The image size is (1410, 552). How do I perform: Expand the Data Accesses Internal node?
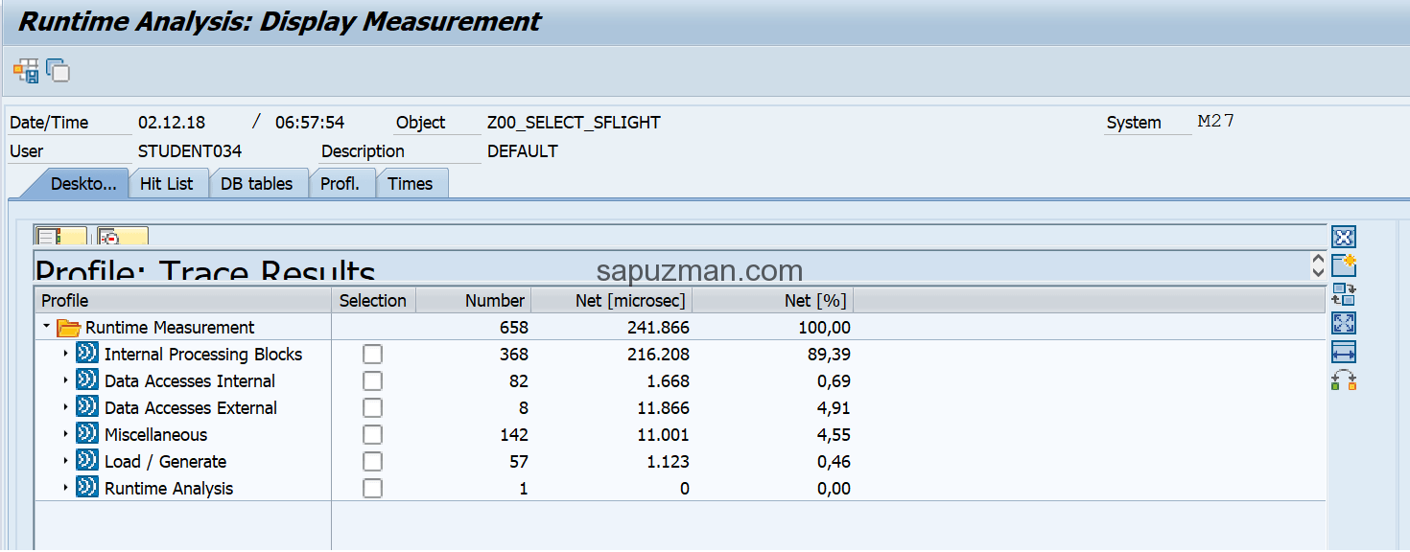point(66,380)
